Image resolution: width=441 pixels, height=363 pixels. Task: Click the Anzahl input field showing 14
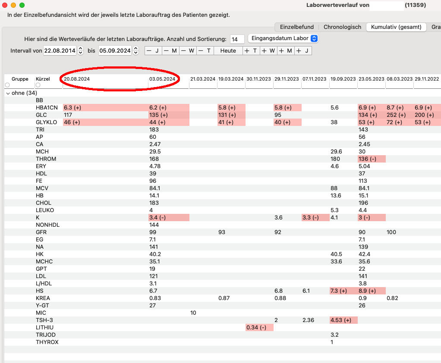pos(237,39)
